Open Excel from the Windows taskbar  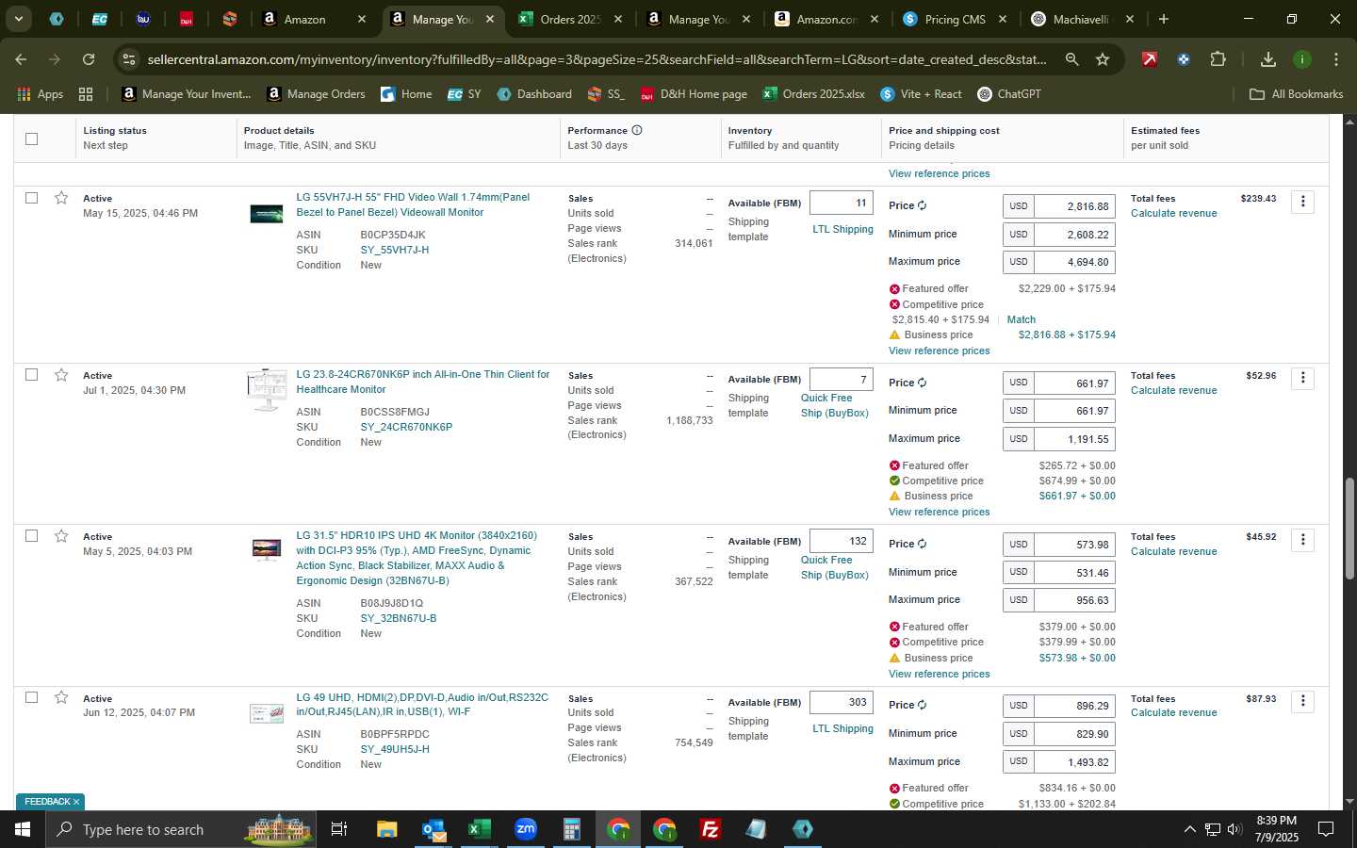click(x=479, y=829)
